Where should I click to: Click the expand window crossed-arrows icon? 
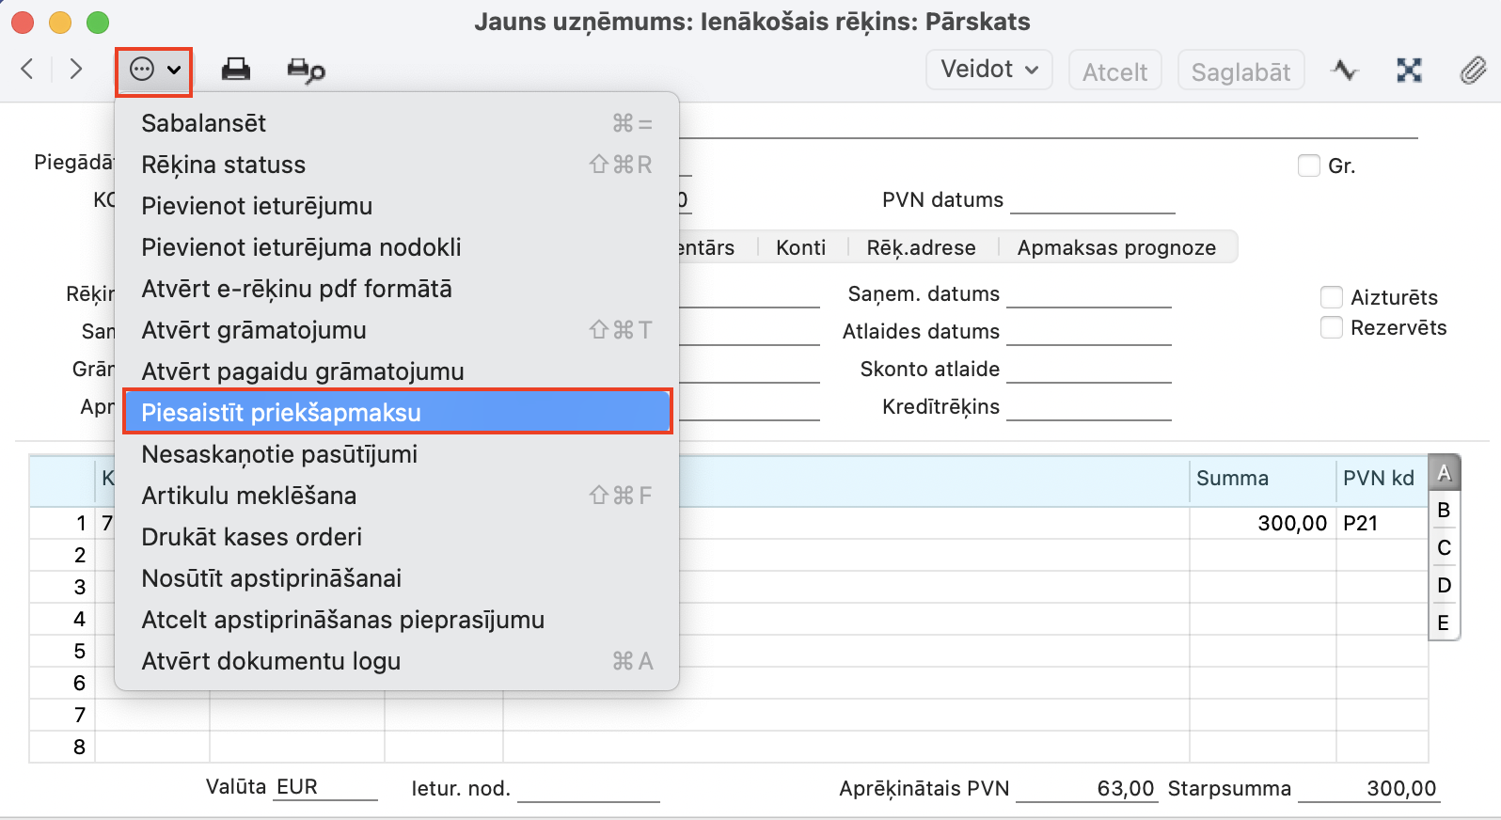[x=1409, y=71]
